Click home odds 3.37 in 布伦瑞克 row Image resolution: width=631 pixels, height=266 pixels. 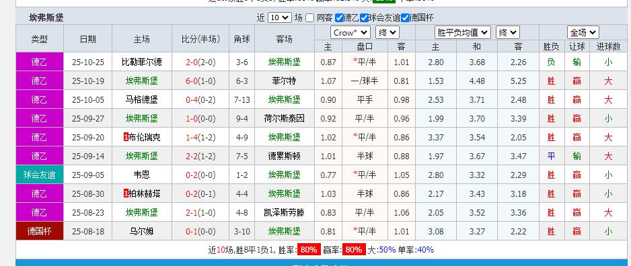tap(435, 138)
